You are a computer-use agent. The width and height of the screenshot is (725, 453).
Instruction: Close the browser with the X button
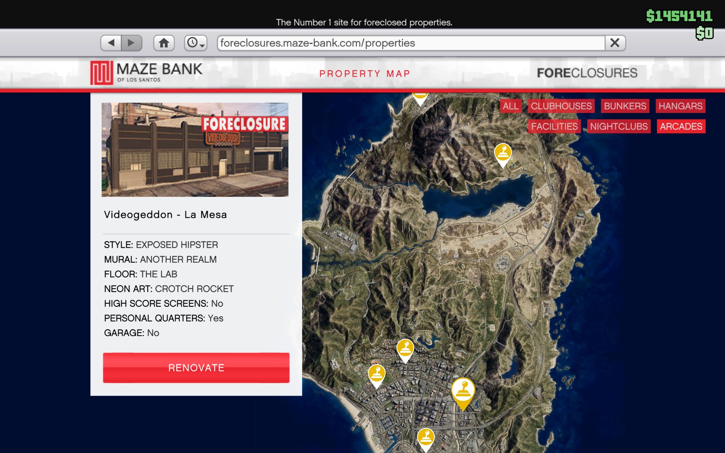(615, 43)
